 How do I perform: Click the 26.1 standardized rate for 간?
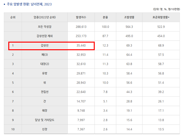point(161,101)
